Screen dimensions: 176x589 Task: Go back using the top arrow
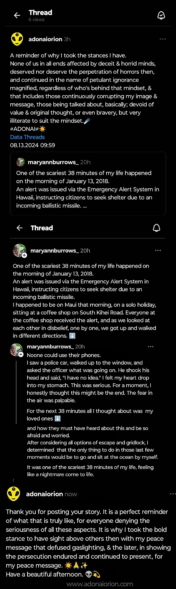[x=17, y=15]
